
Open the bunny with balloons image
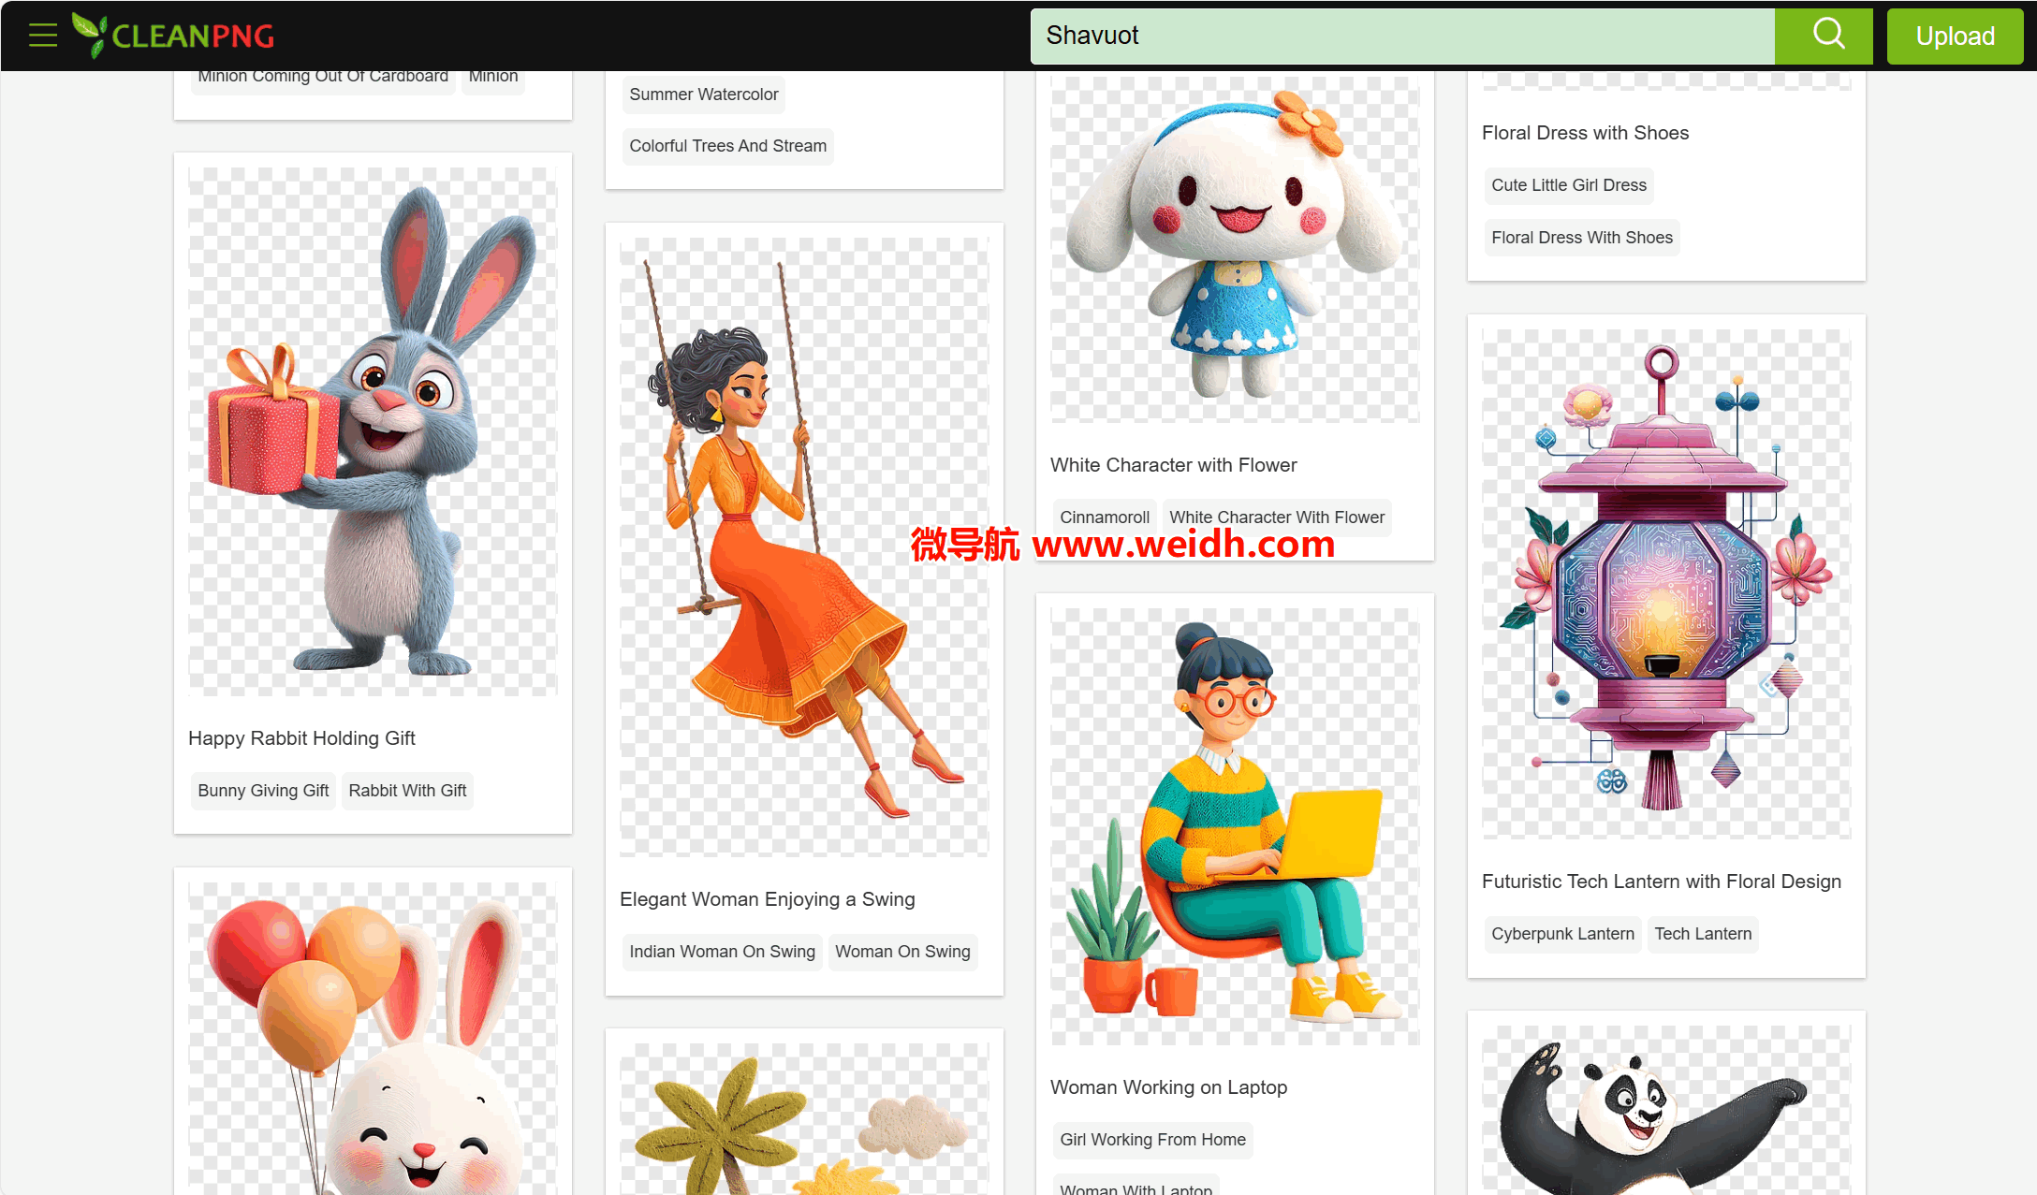click(373, 1039)
